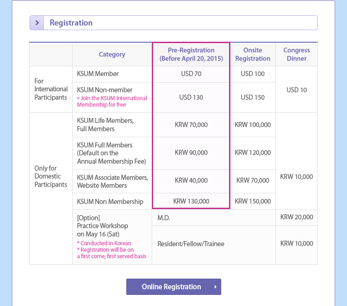347x306 pixels.
Task: Click the KRW 130,000 Non Membership cell
Action: click(x=191, y=201)
